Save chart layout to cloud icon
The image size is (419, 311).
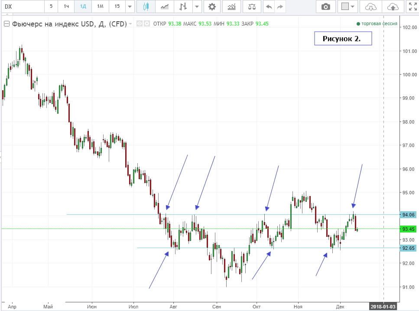tap(392, 7)
